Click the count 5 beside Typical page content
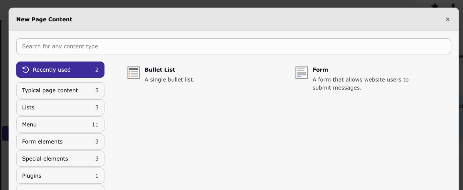The width and height of the screenshot is (463, 190). coord(97,90)
